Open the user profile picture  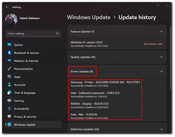pyautogui.click(x=11, y=20)
